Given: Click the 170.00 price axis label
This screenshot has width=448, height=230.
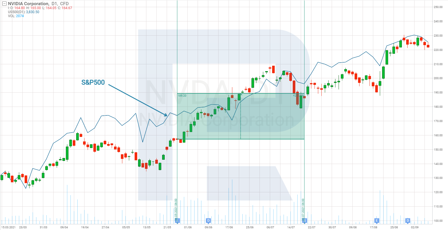Looking at the screenshot, I should pos(439,121).
